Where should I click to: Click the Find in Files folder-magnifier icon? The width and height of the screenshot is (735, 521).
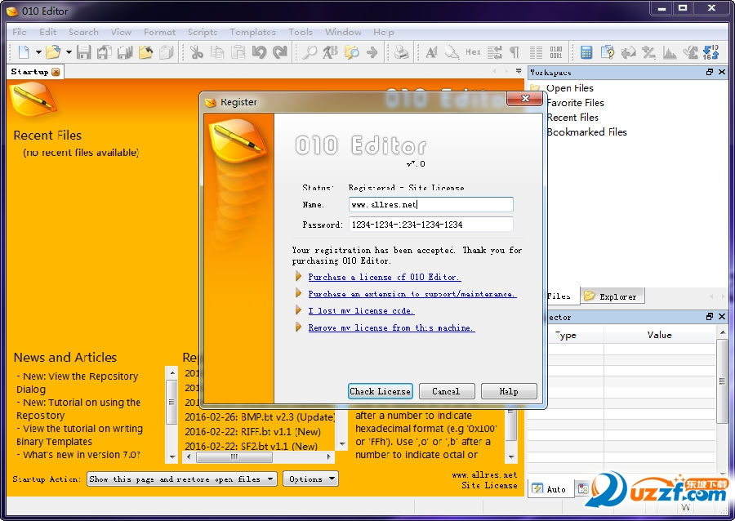click(351, 52)
